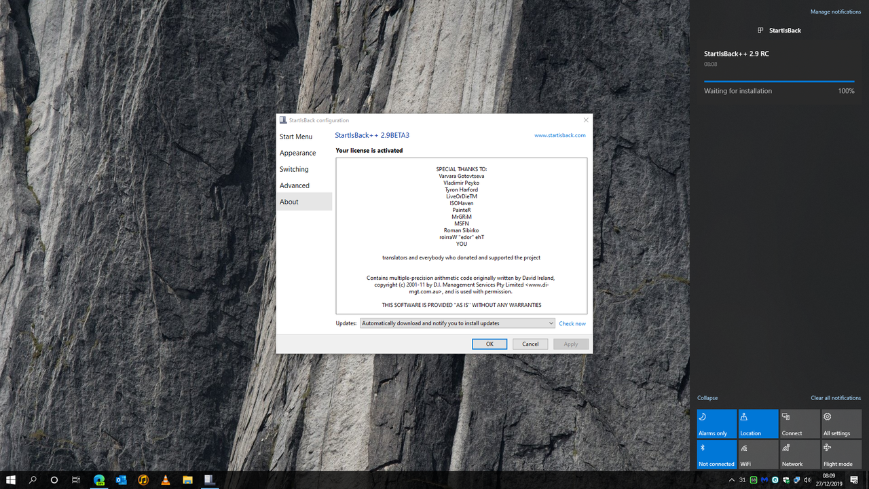Open Manage notifications link

[836, 12]
